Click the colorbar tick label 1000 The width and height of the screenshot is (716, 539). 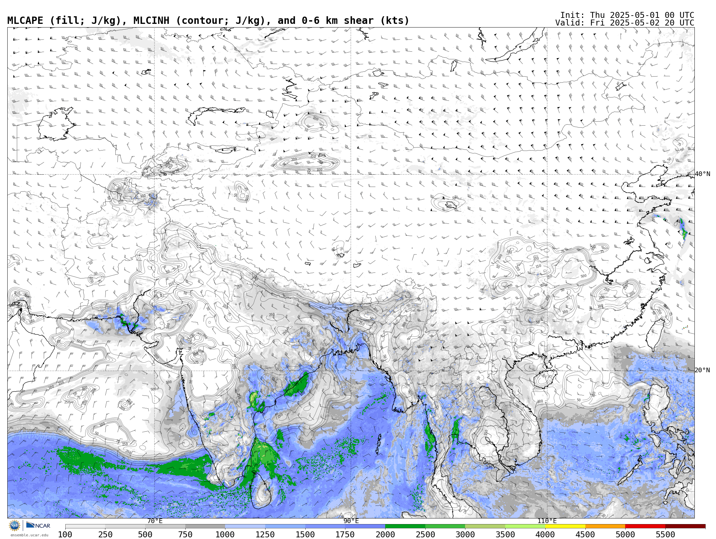click(225, 534)
